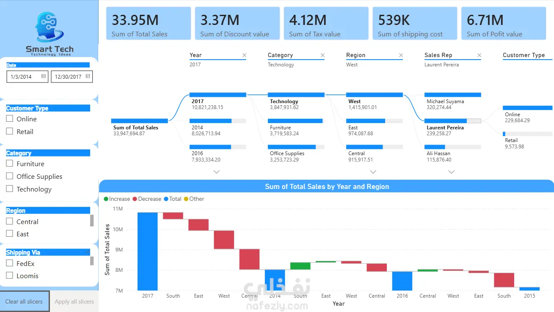Select the Online customer type tree node
Viewport: 554px width, 312px height.
coord(528,114)
